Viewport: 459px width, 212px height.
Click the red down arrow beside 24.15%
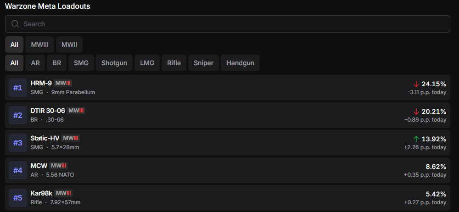(x=416, y=84)
